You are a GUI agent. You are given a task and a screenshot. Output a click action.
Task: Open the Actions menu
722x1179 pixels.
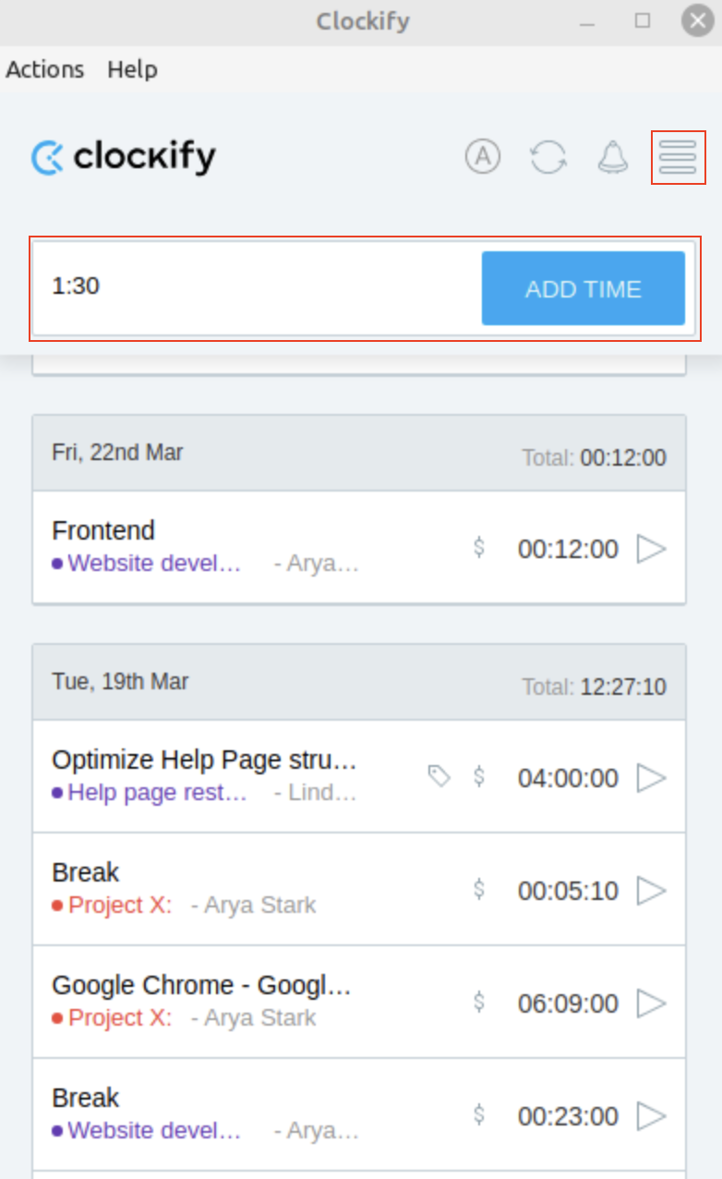pos(44,69)
